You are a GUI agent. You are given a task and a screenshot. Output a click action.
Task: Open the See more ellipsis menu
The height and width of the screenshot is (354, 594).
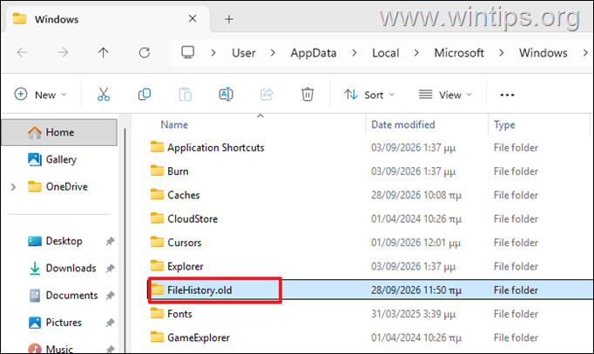[x=507, y=95]
